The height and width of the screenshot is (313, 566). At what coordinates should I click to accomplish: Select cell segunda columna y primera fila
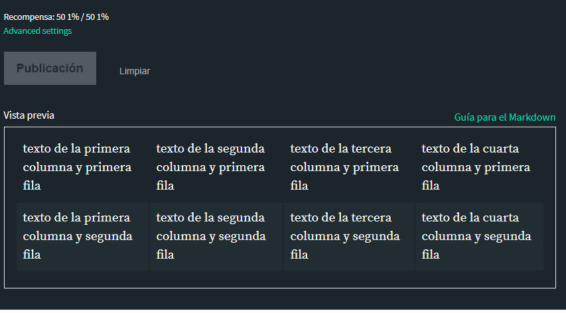pyautogui.click(x=216, y=167)
